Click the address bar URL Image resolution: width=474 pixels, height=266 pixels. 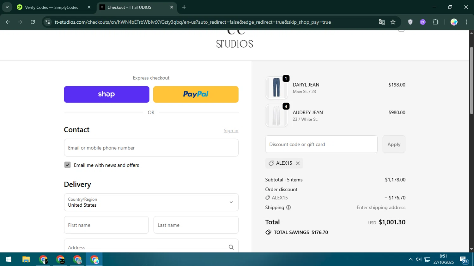tap(192, 22)
